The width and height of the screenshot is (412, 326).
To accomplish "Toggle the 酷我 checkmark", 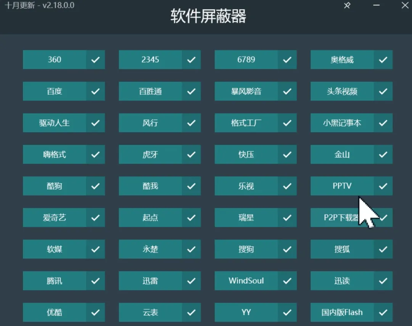I will [x=191, y=186].
